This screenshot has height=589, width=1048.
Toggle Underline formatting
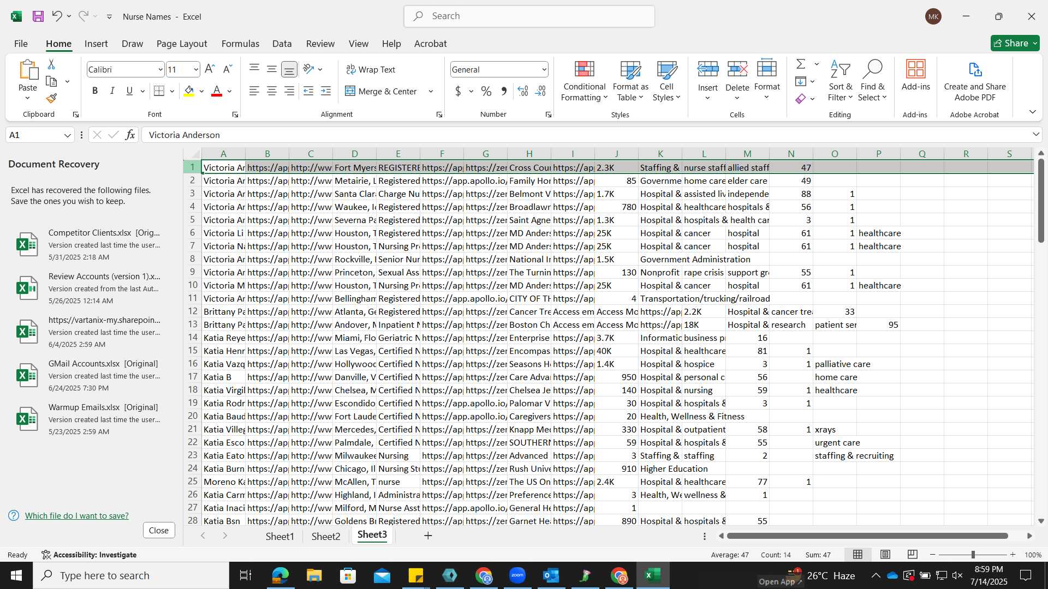point(129,91)
